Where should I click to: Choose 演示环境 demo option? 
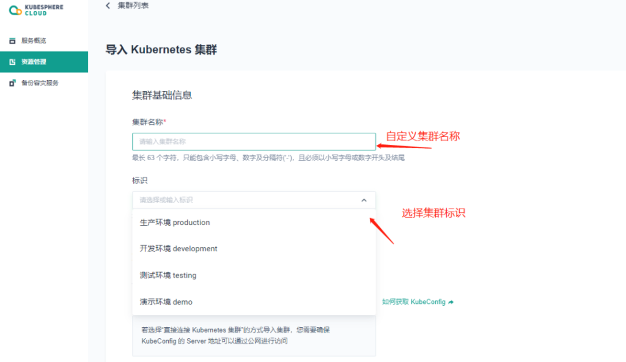tap(254, 302)
